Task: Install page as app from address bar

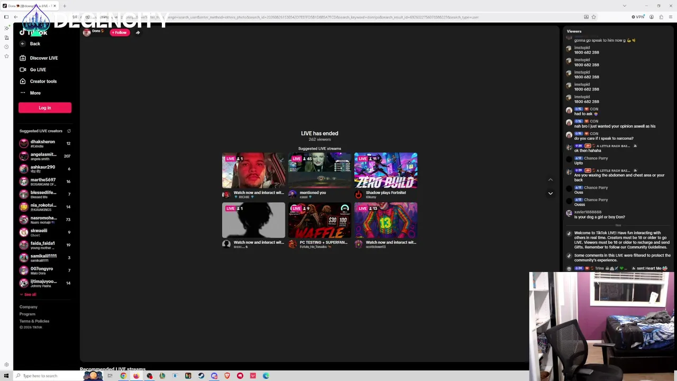Action: 586,17
